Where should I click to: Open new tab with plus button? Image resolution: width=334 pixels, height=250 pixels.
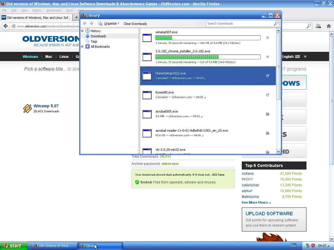pyautogui.click(x=76, y=17)
